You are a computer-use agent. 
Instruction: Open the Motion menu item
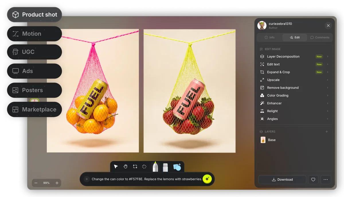tap(34, 34)
